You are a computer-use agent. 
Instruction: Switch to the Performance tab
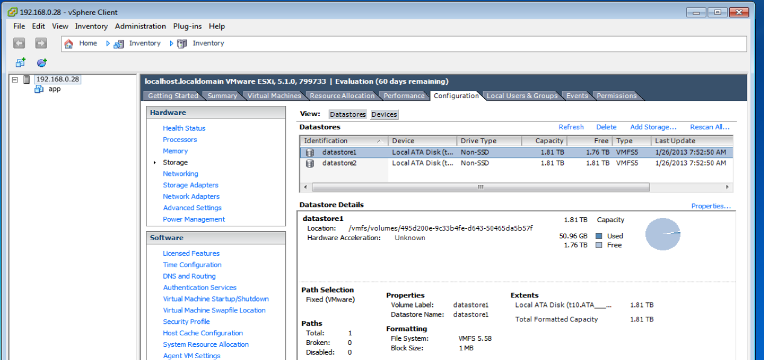[404, 96]
